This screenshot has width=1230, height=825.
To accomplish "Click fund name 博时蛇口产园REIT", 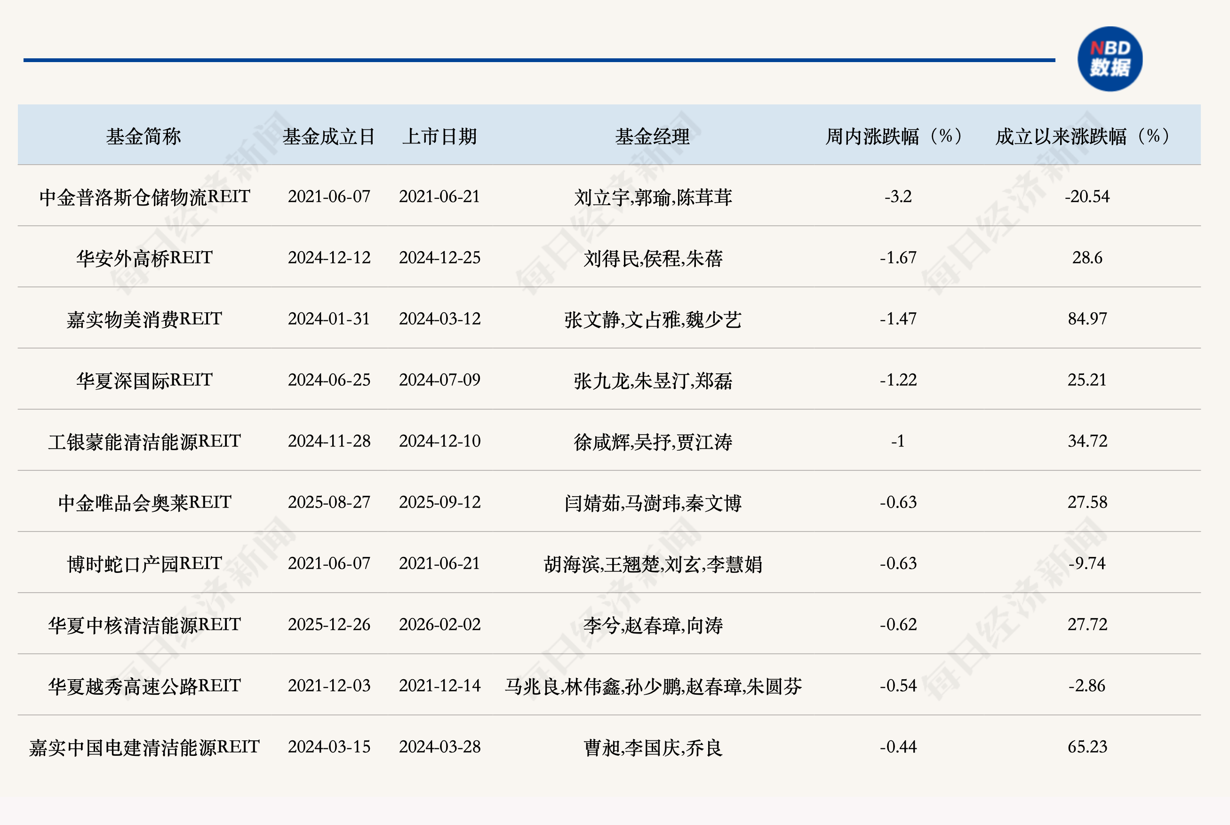I will [145, 563].
